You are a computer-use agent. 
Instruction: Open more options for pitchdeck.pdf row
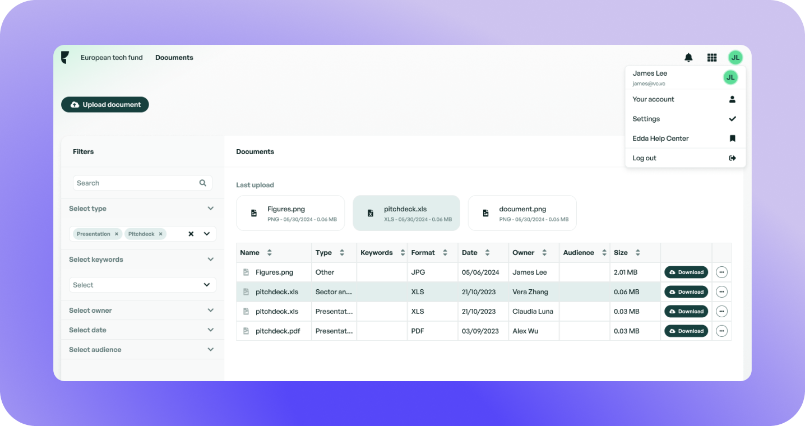tap(721, 331)
